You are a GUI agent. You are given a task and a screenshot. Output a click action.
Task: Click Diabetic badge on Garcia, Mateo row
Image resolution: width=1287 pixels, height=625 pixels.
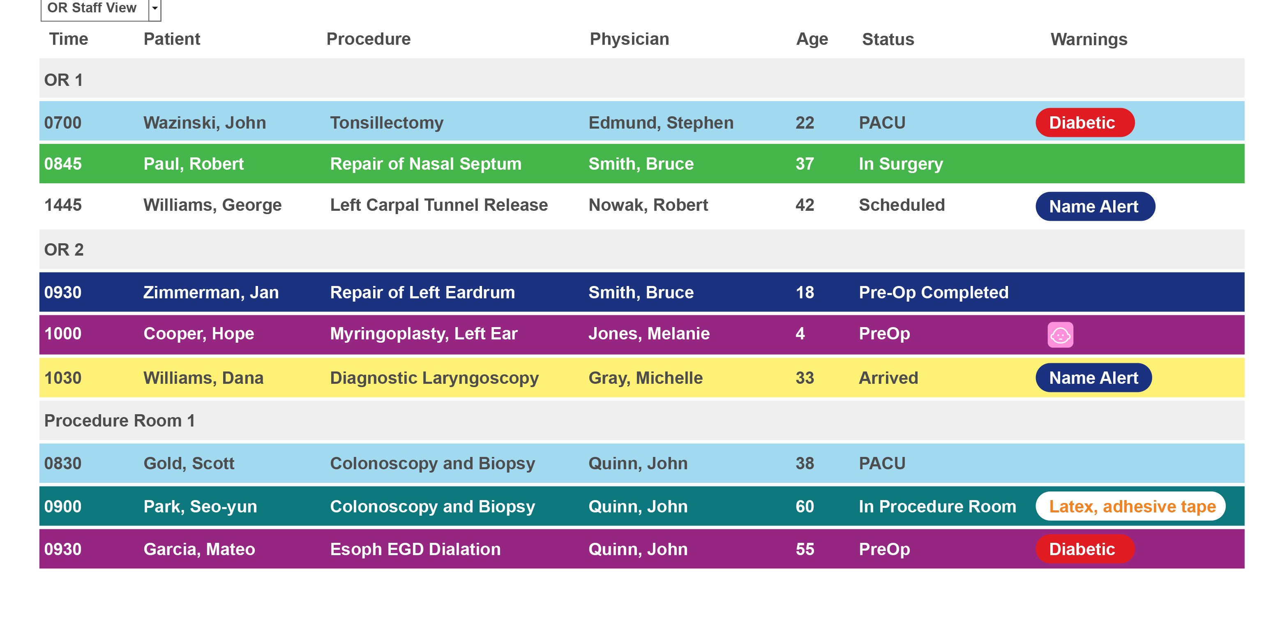(x=1085, y=549)
